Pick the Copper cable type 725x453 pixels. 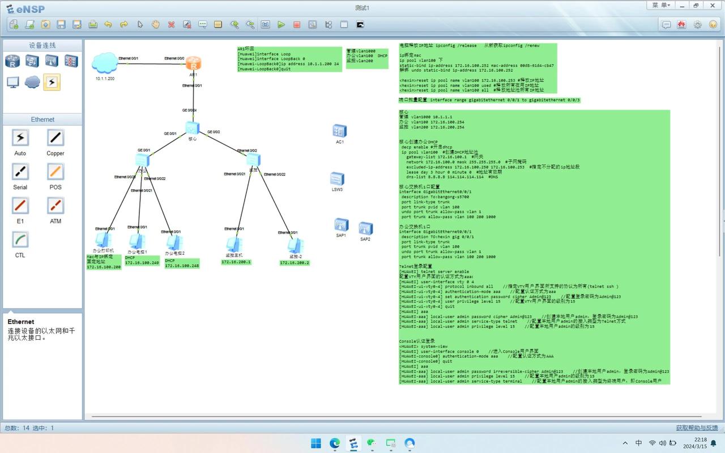55,138
